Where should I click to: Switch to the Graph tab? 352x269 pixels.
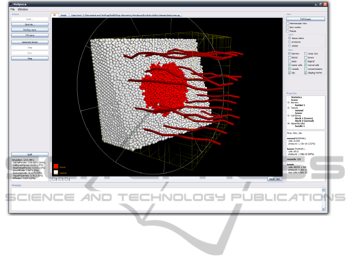63,15
